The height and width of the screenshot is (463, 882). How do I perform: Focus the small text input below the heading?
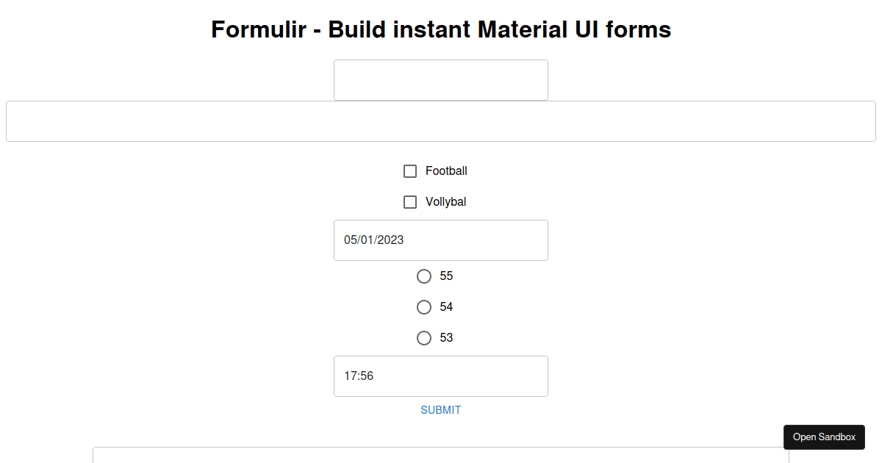pos(440,79)
